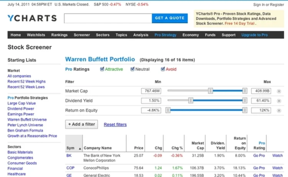
Task: Select Upgrade to Pro in navigation
Action: coord(255,35)
